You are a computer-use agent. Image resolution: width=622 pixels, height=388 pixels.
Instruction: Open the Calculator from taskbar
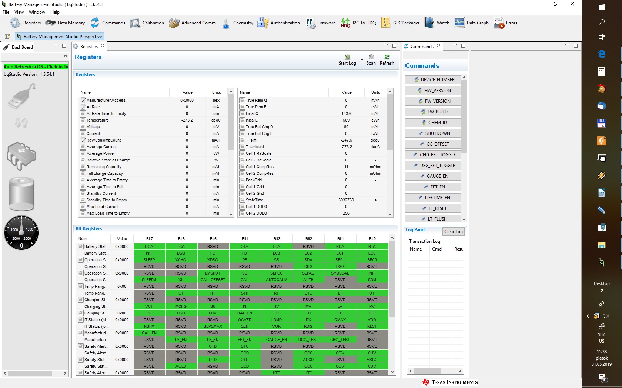point(602,71)
